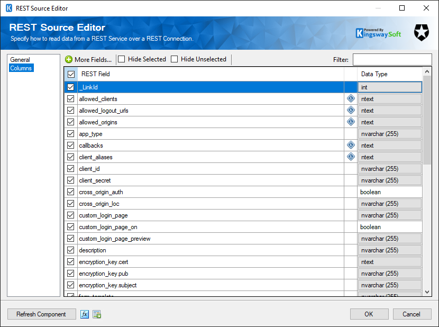Maximize the REST Source Editor window
The height and width of the screenshot is (327, 439).
[402, 8]
